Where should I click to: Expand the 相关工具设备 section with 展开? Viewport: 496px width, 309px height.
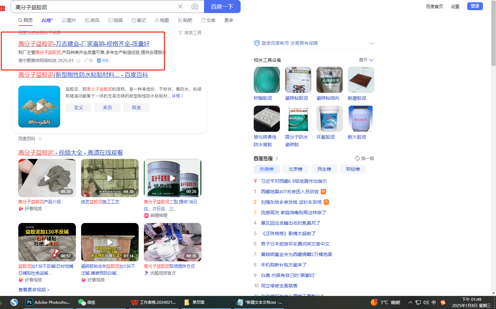coord(366,60)
